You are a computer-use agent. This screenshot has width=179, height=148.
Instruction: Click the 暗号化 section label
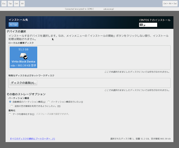click(x=12, y=111)
